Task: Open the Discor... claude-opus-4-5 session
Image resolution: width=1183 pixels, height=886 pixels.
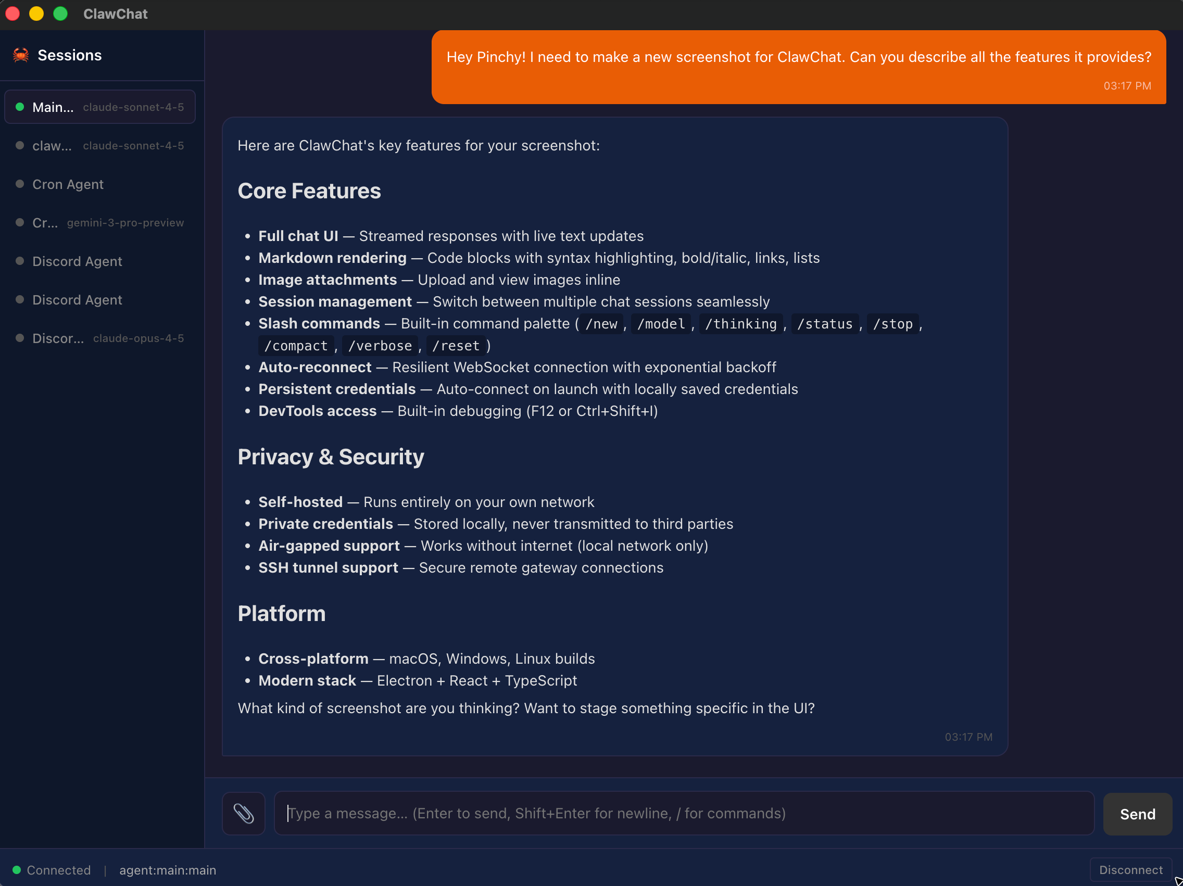Action: click(100, 338)
